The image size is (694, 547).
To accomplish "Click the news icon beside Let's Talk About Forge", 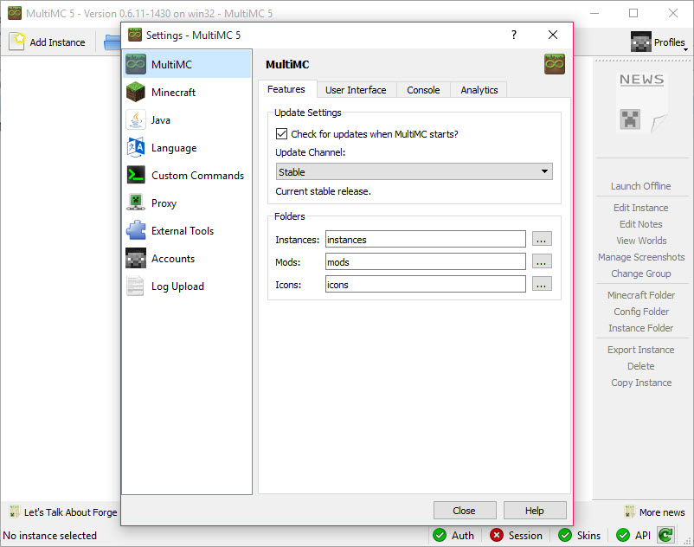I will click(x=15, y=512).
